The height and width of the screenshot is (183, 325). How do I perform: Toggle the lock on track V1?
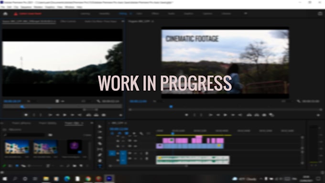point(118,146)
